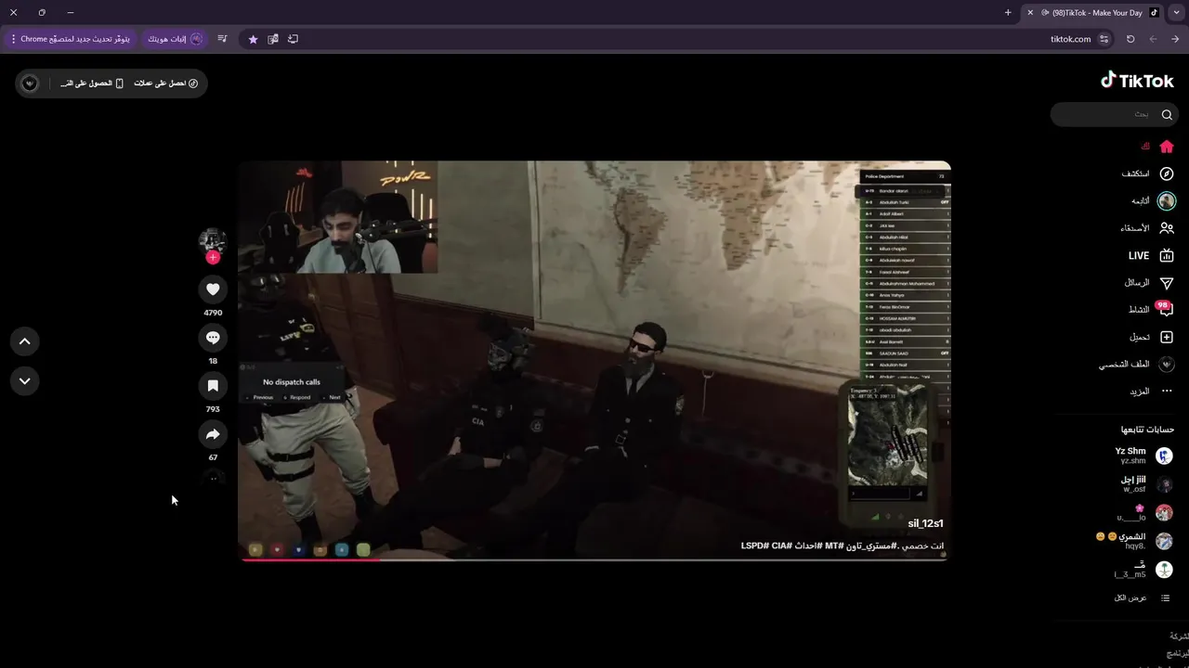The height and width of the screenshot is (668, 1189).
Task: Click the install app icon in address bar
Action: (293, 39)
